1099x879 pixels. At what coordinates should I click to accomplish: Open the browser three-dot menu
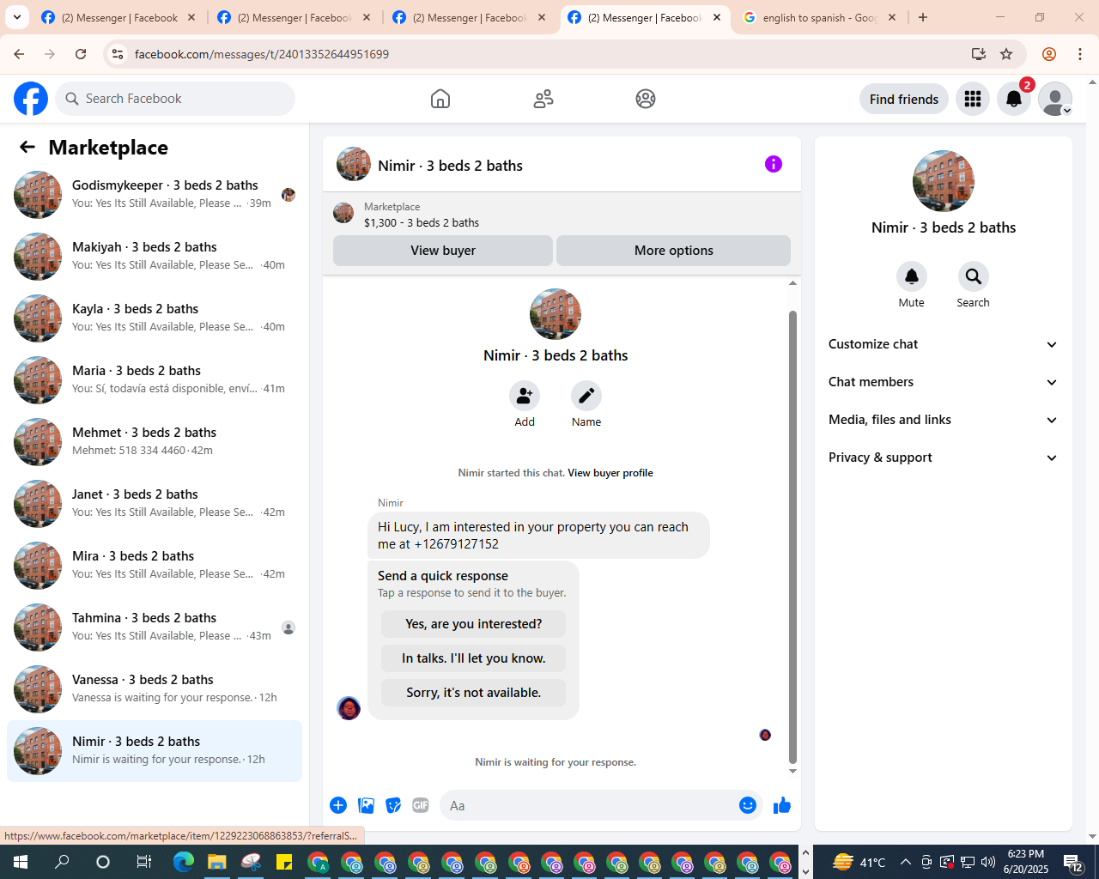[x=1080, y=54]
